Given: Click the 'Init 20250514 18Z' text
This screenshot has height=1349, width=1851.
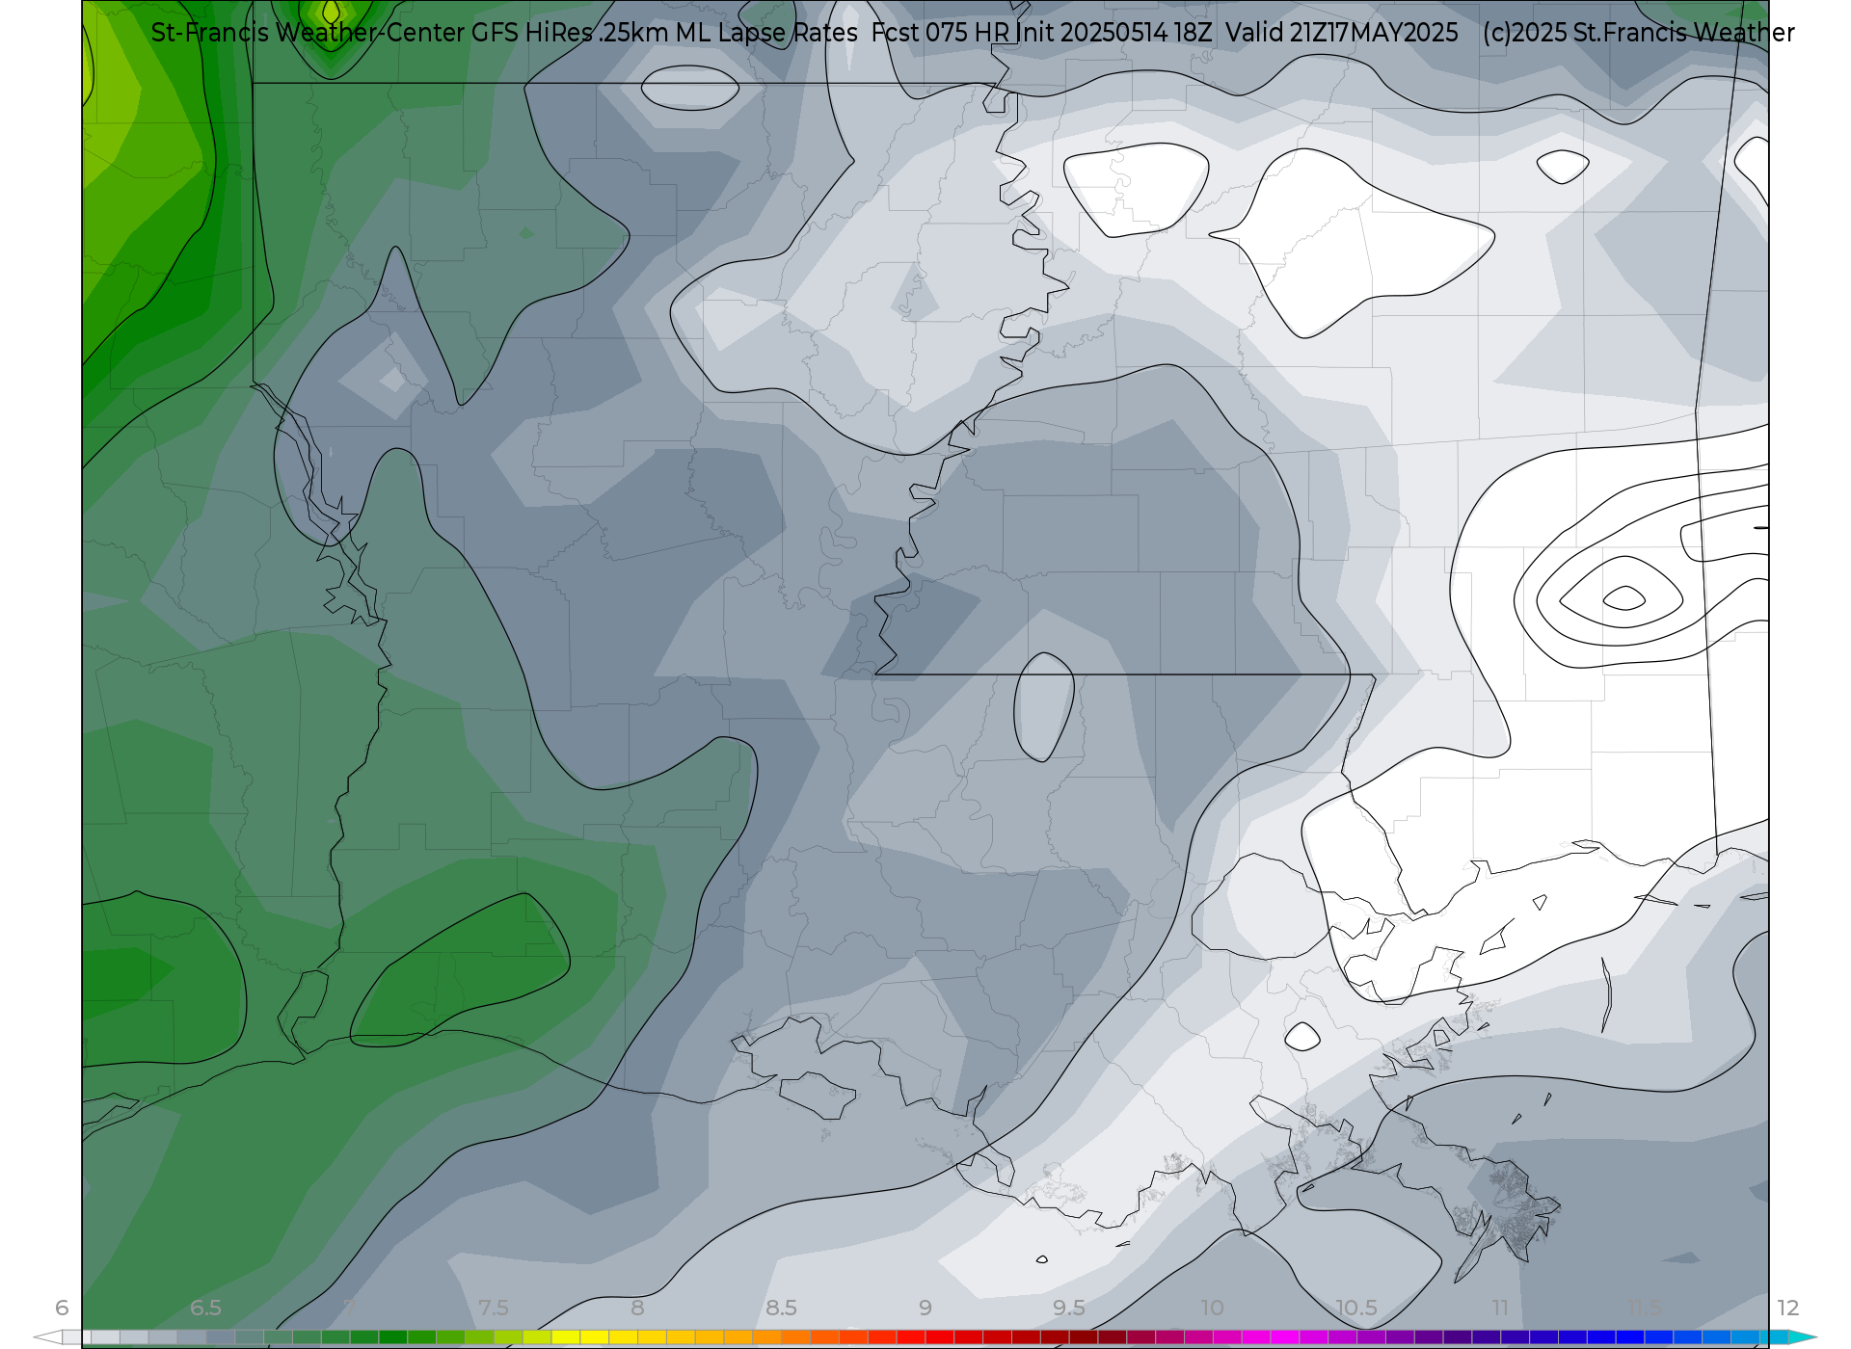Looking at the screenshot, I should (1114, 33).
